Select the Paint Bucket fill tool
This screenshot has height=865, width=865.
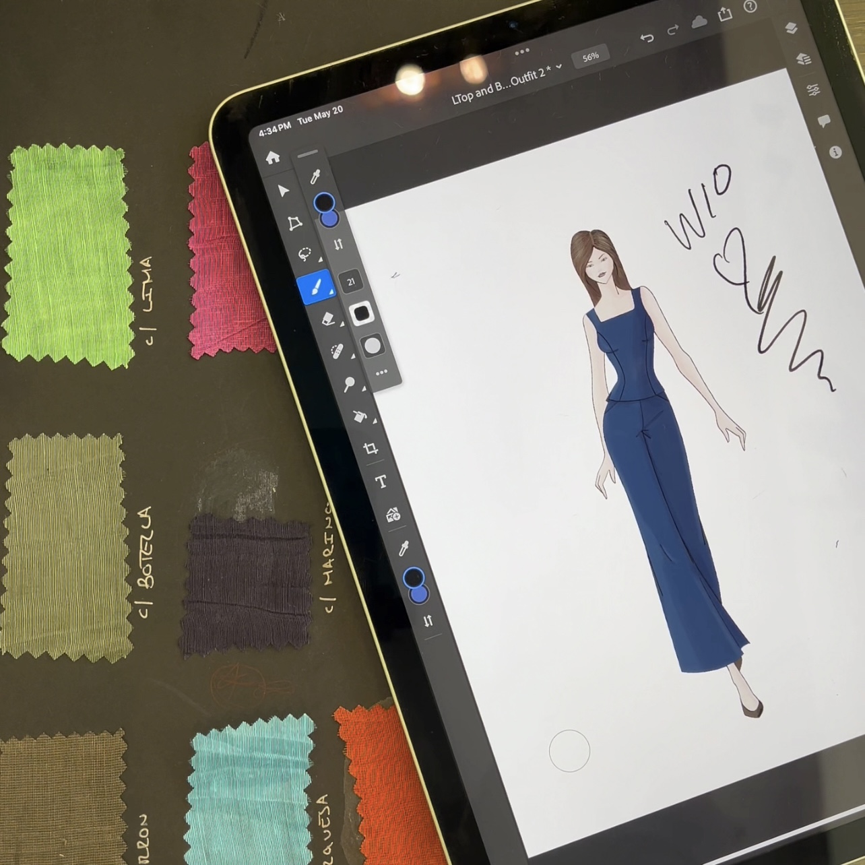(x=359, y=416)
